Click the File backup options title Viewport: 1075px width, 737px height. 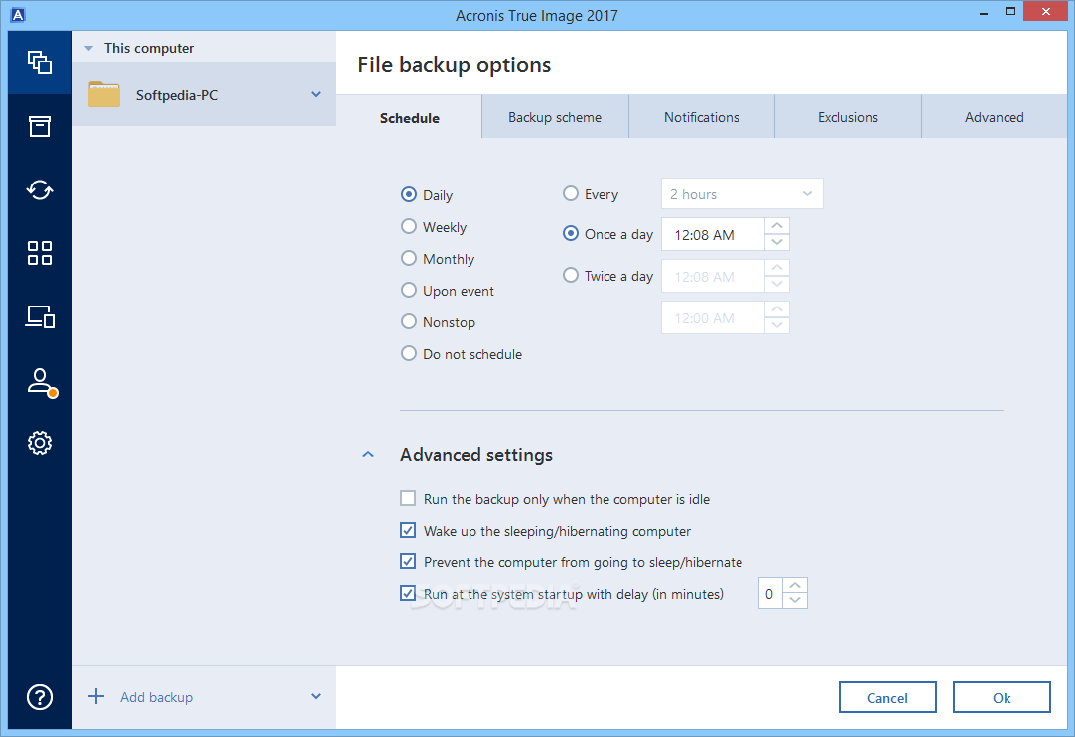(455, 65)
